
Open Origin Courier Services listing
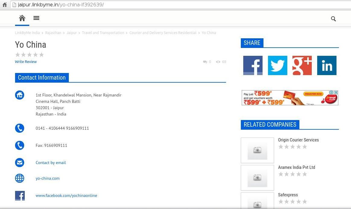point(298,140)
